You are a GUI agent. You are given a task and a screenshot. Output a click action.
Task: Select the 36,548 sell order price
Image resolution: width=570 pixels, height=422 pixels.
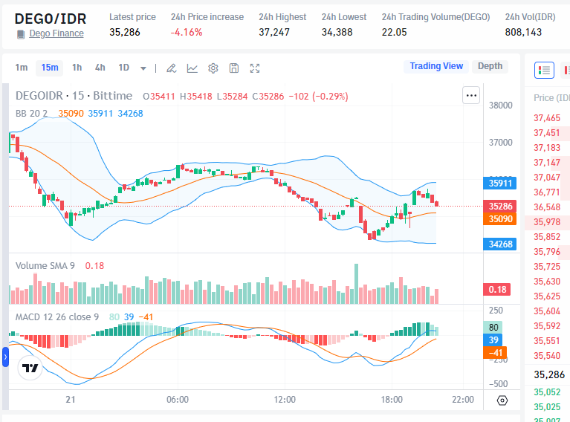pos(547,207)
